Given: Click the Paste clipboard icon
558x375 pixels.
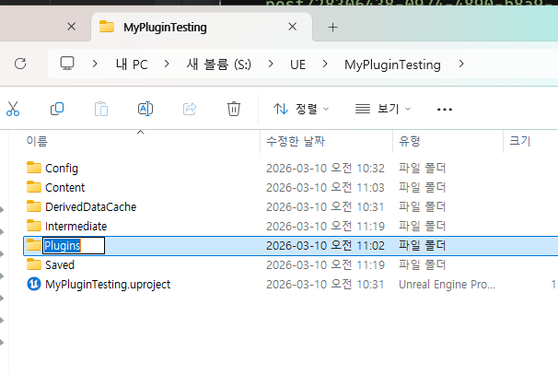Looking at the screenshot, I should click(101, 109).
